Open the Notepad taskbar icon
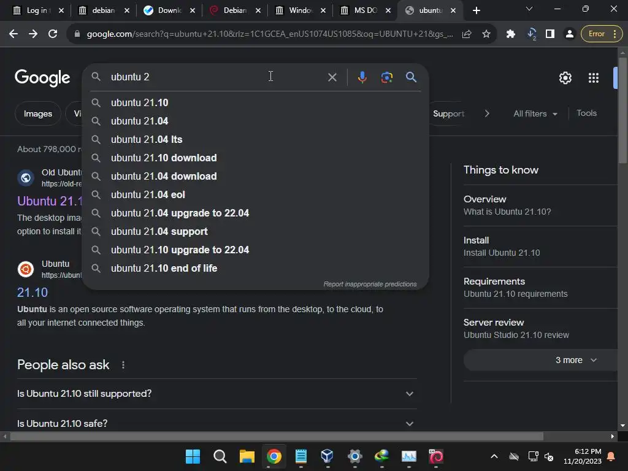This screenshot has height=471, width=628. click(x=301, y=456)
